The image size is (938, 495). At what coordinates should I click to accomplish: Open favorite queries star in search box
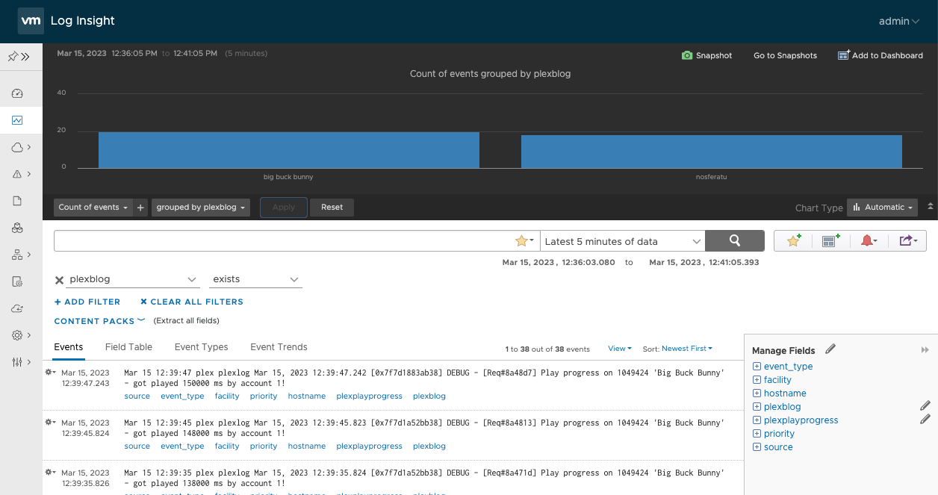tap(524, 241)
